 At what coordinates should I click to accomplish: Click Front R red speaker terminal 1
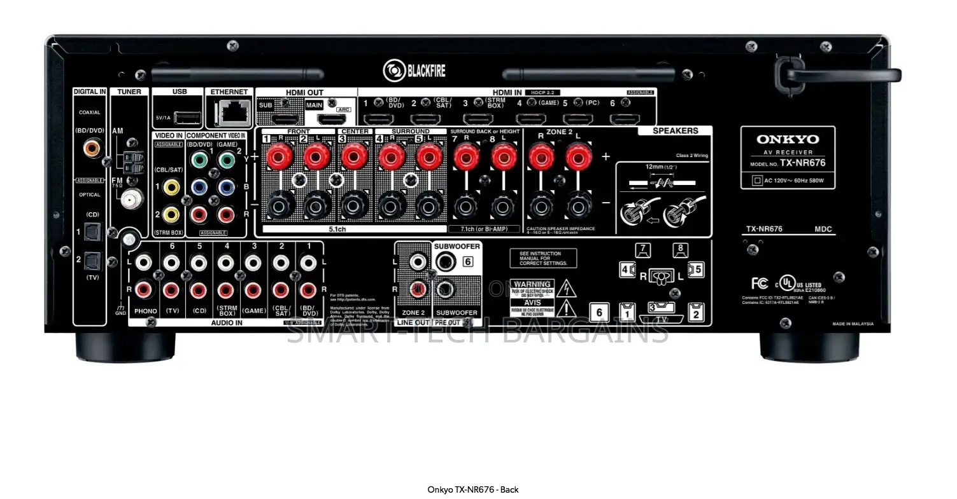(x=279, y=156)
